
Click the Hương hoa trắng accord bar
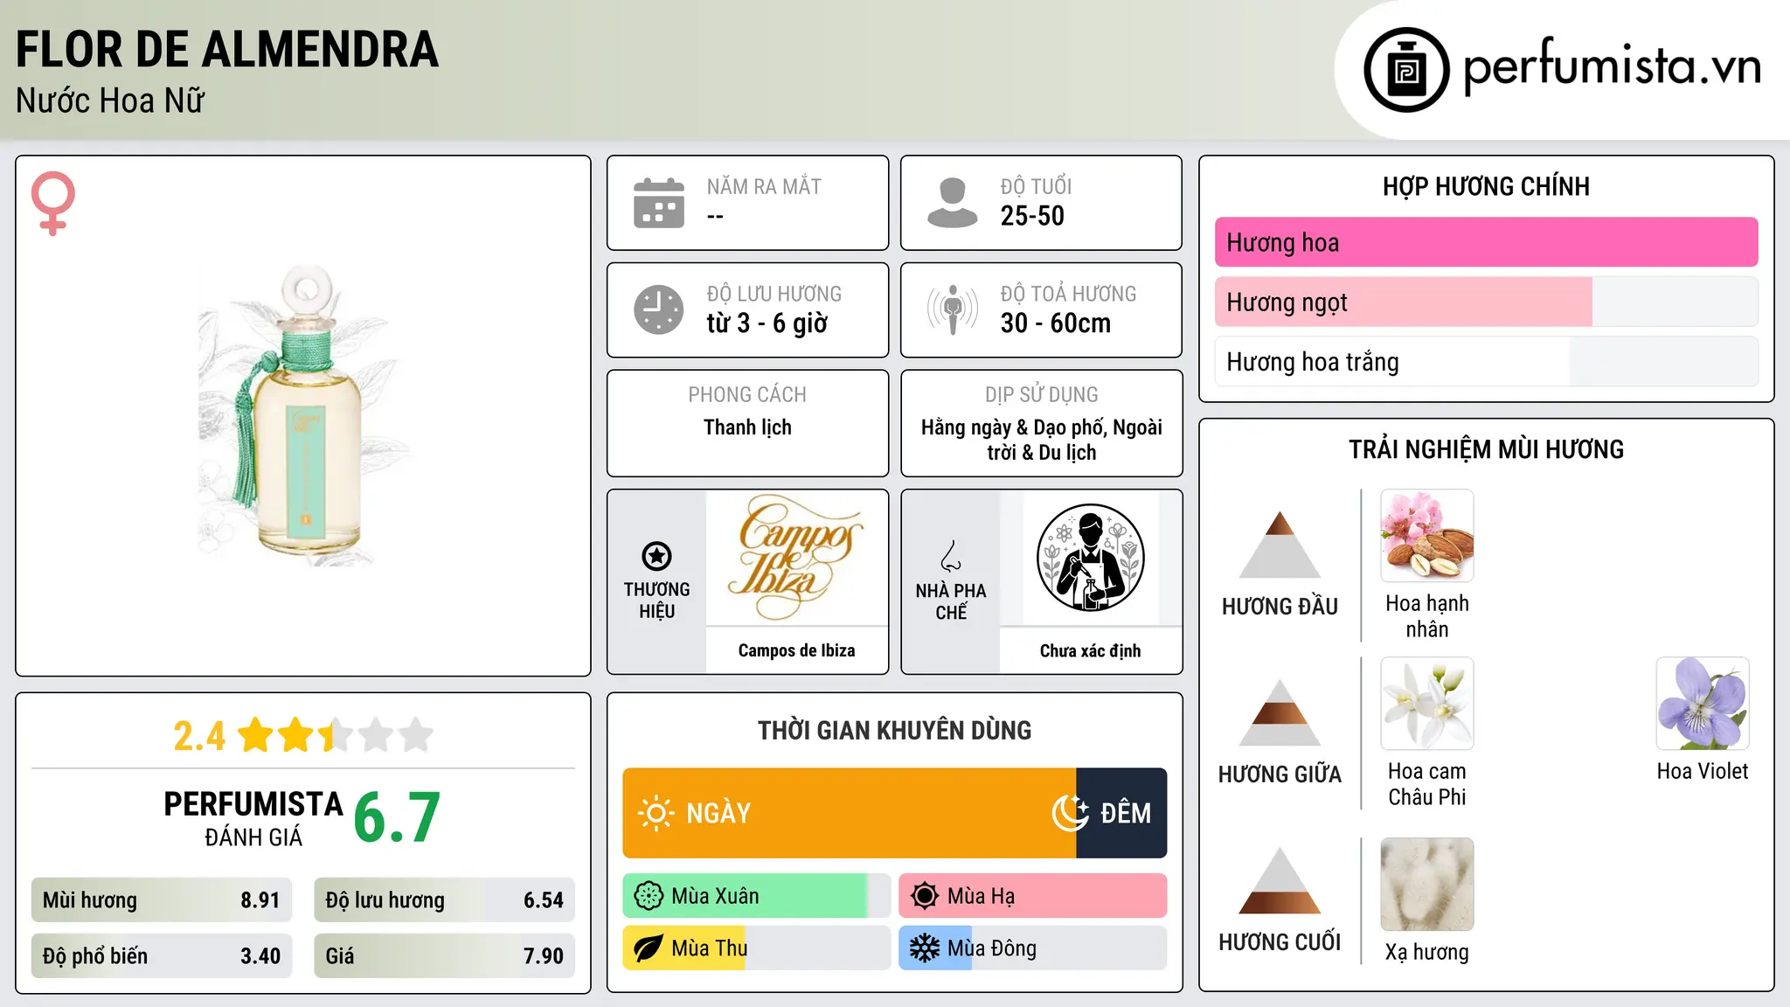coord(1486,361)
